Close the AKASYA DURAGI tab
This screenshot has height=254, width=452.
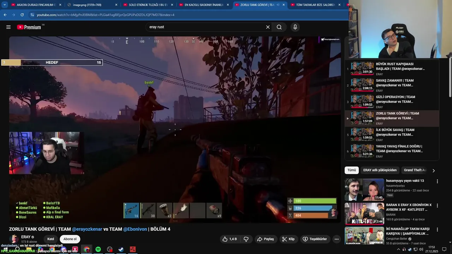(60, 5)
